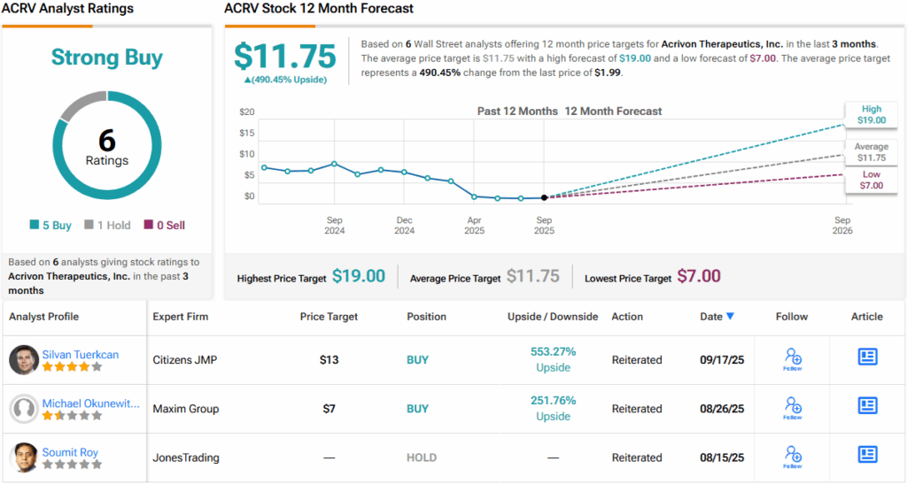Click the gray 1 Hold legend swatch
The height and width of the screenshot is (484, 907).
[89, 226]
